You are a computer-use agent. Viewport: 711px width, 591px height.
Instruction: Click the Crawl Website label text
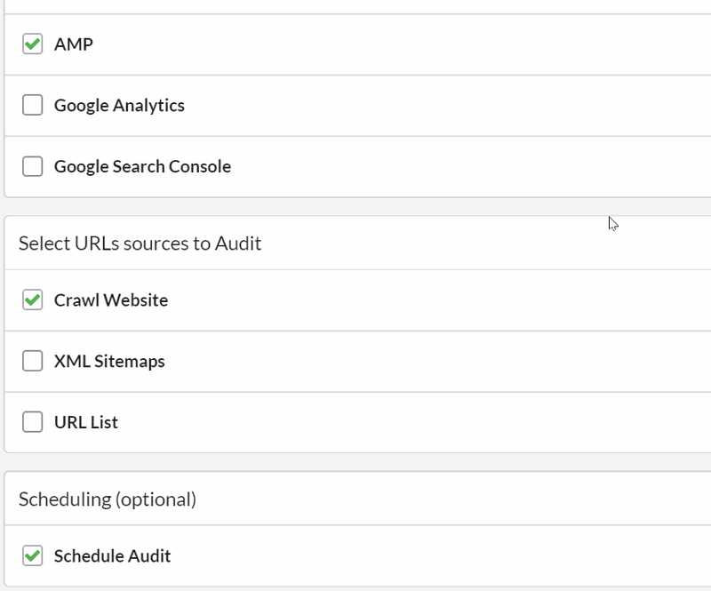coord(110,299)
